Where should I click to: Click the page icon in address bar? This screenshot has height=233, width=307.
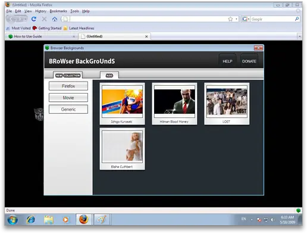pos(65,19)
